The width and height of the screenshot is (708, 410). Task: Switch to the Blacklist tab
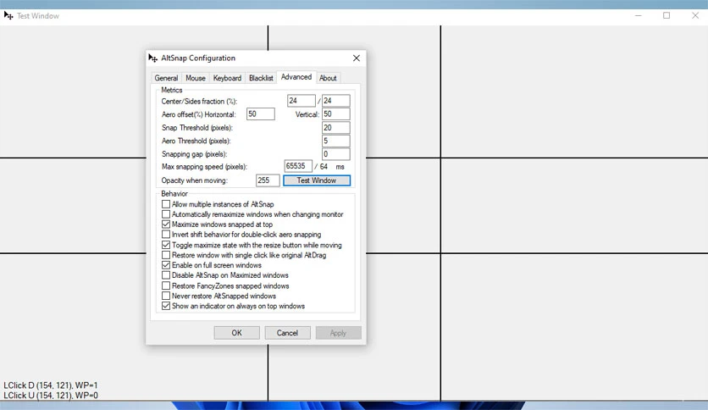[261, 78]
